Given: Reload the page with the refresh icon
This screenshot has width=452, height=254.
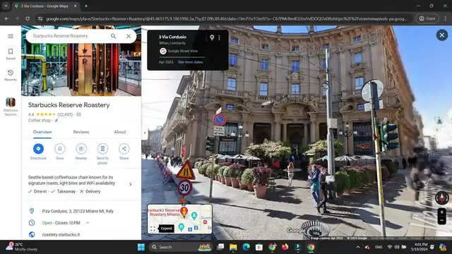Looking at the screenshot, I should click(x=28, y=19).
